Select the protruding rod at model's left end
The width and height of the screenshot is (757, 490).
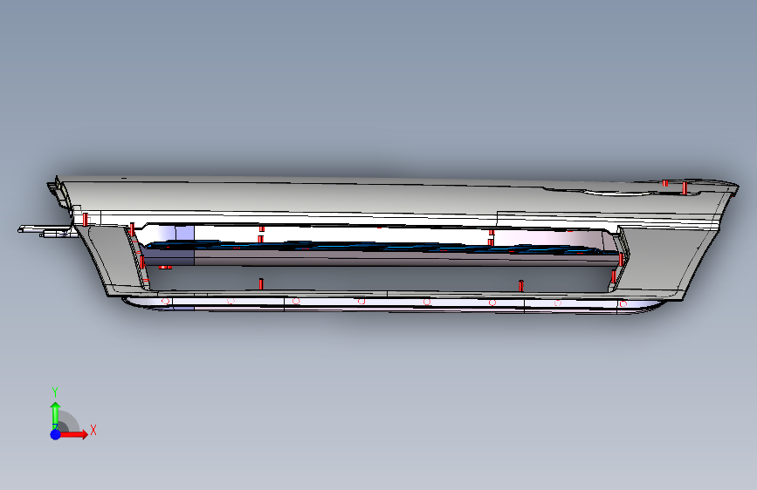click(x=45, y=230)
